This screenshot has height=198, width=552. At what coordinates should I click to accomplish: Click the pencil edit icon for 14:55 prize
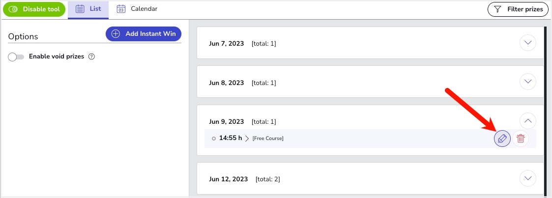click(x=502, y=139)
